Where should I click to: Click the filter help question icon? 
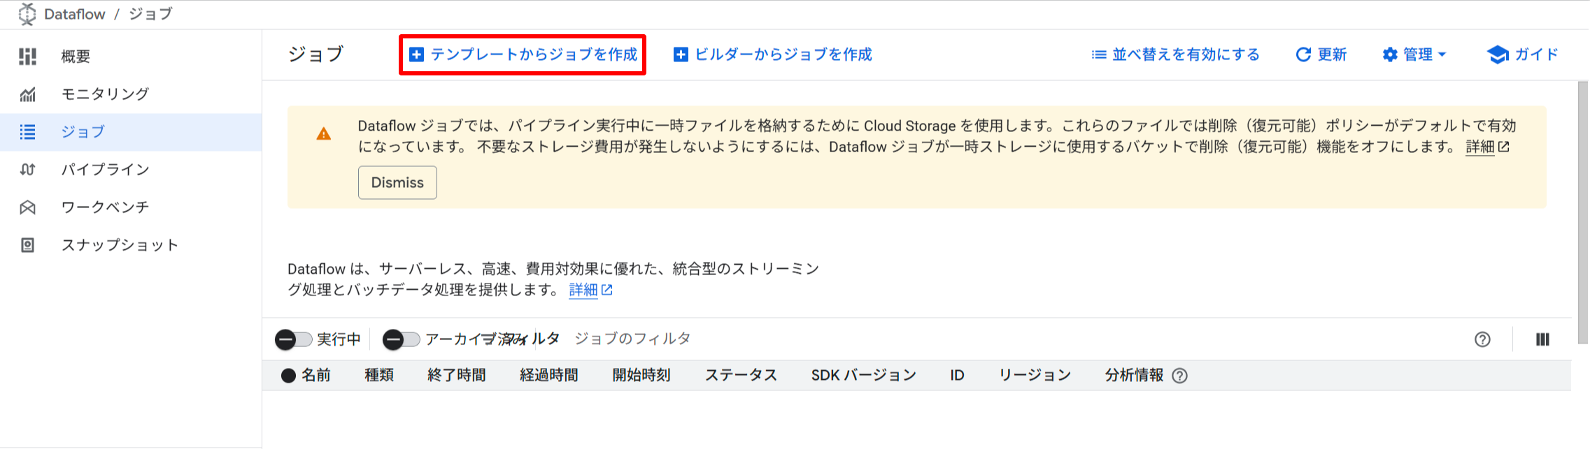[1482, 339]
